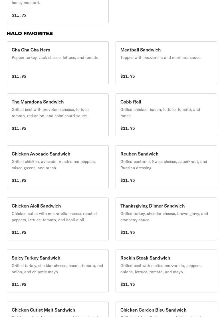
Task: Open the Cha Cha Cha Hero item
Action: click(58, 63)
